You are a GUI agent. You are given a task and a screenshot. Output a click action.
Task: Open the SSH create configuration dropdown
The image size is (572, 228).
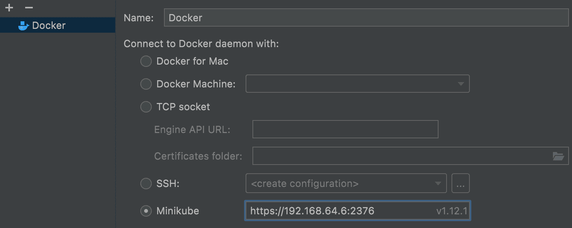coord(346,184)
